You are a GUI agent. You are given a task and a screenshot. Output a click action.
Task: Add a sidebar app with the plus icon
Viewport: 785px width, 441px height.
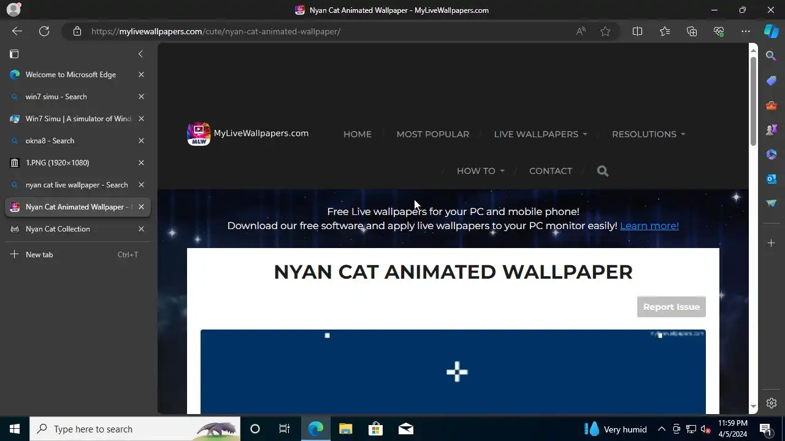772,243
